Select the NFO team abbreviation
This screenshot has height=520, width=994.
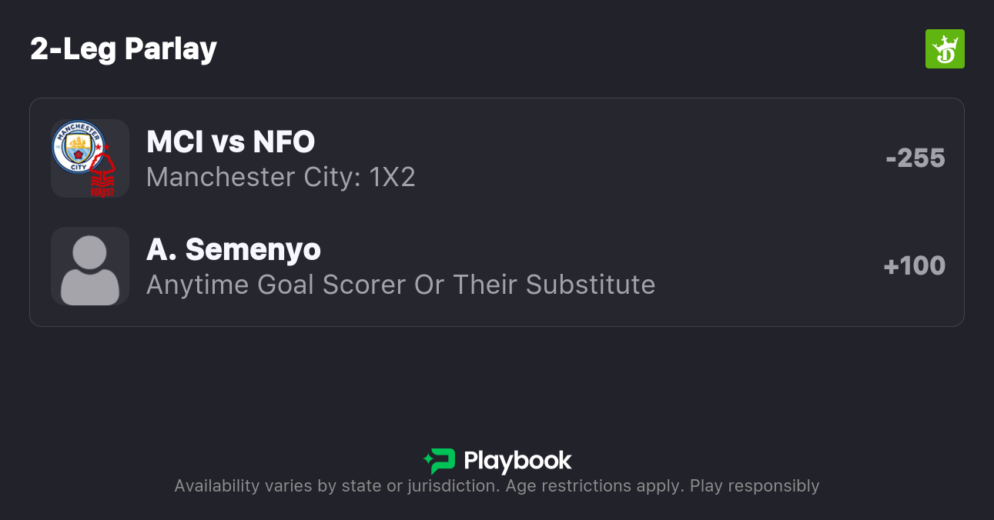tap(283, 142)
